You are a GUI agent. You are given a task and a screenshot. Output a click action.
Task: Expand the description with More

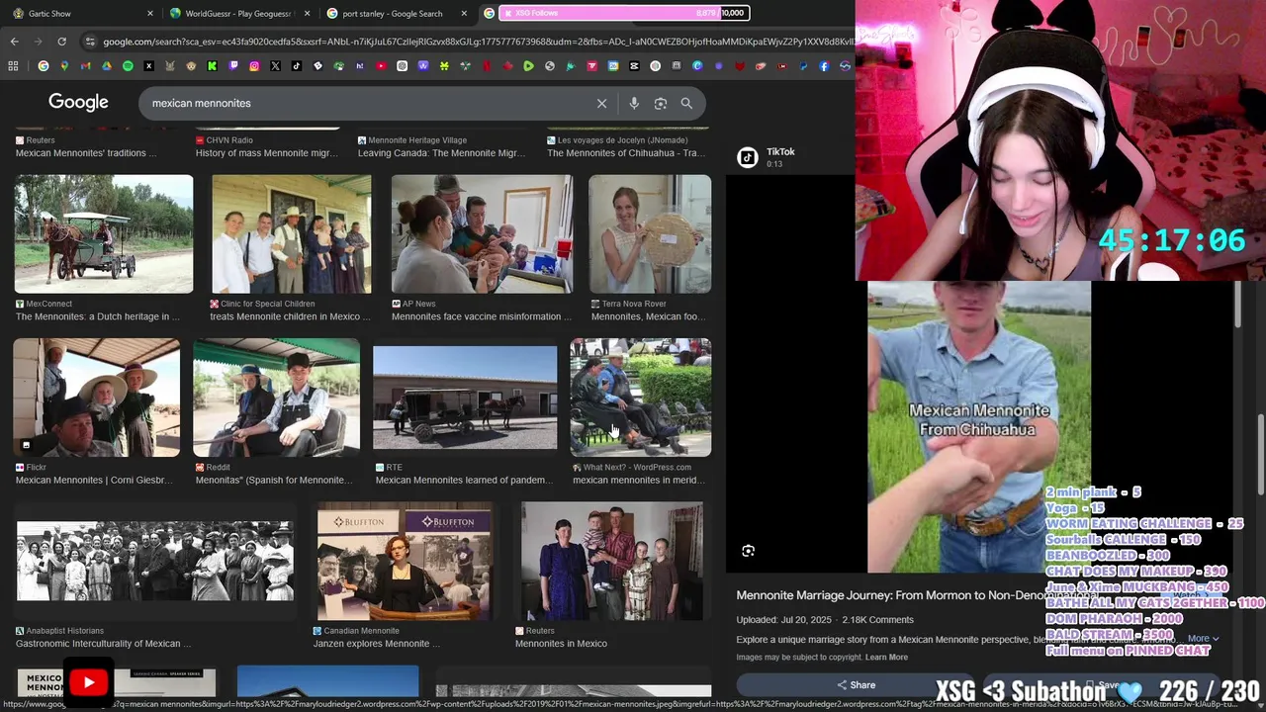[x=1203, y=639]
